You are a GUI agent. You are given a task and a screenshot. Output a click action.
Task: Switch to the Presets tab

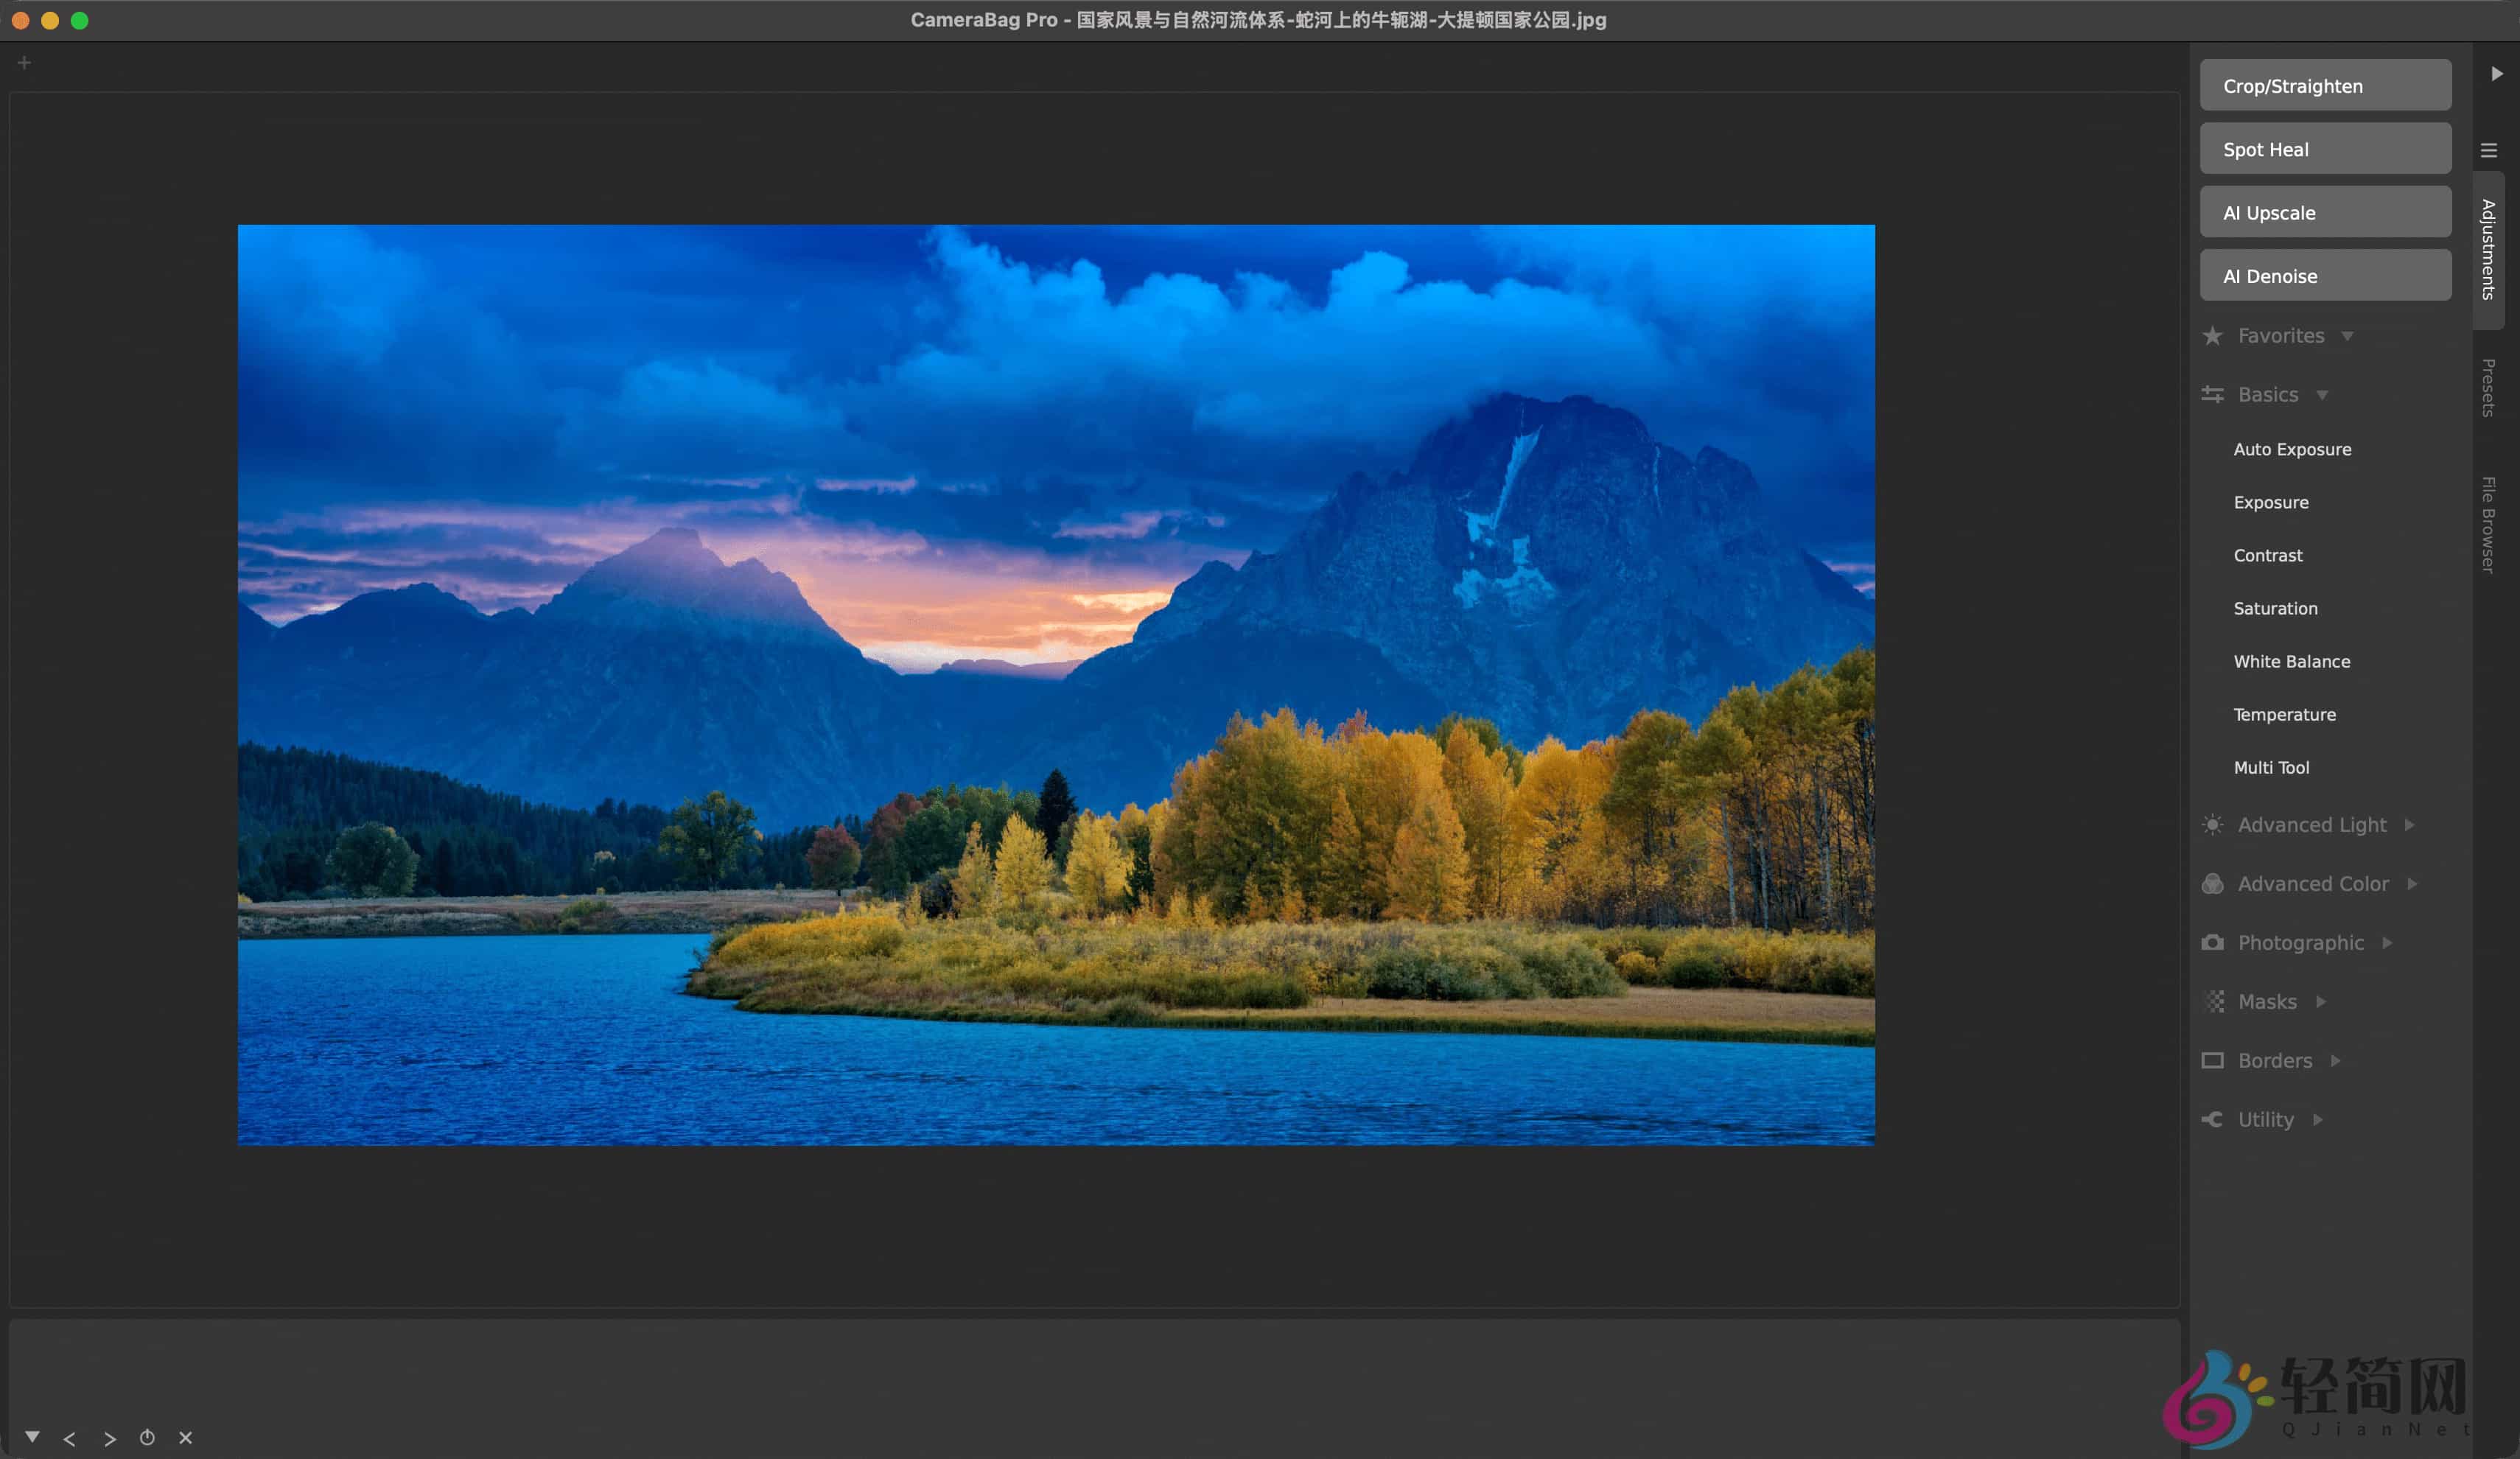(x=2489, y=388)
